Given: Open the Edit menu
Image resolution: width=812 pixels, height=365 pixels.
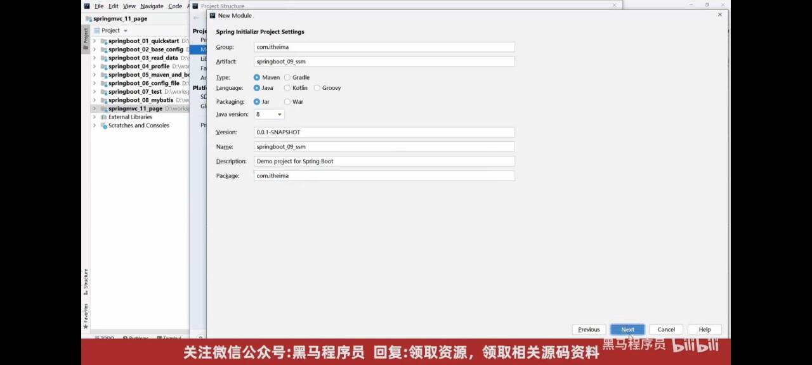Looking at the screenshot, I should pyautogui.click(x=113, y=6).
